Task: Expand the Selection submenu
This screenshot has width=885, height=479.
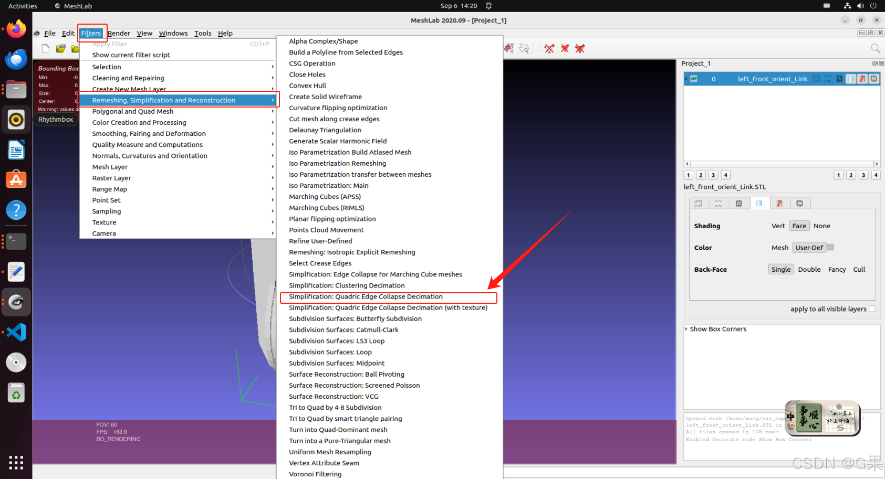Action: [x=178, y=67]
